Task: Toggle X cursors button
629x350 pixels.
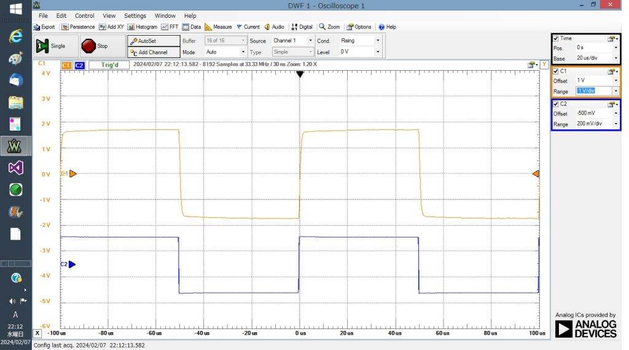Action: coord(37,333)
